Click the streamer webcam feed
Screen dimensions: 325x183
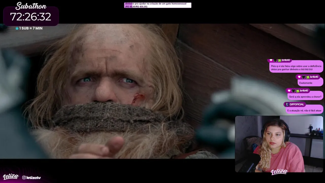point(279,144)
